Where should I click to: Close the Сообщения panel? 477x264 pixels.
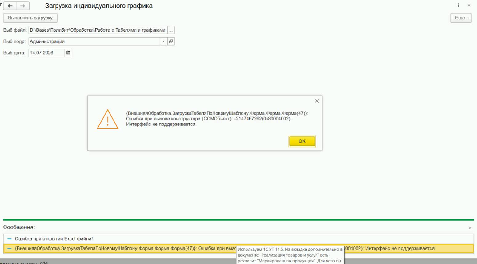[470, 228]
